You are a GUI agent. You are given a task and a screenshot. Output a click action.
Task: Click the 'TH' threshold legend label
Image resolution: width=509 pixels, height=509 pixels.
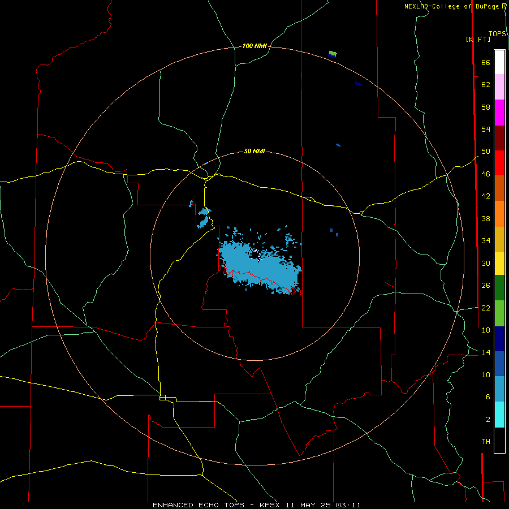[486, 442]
